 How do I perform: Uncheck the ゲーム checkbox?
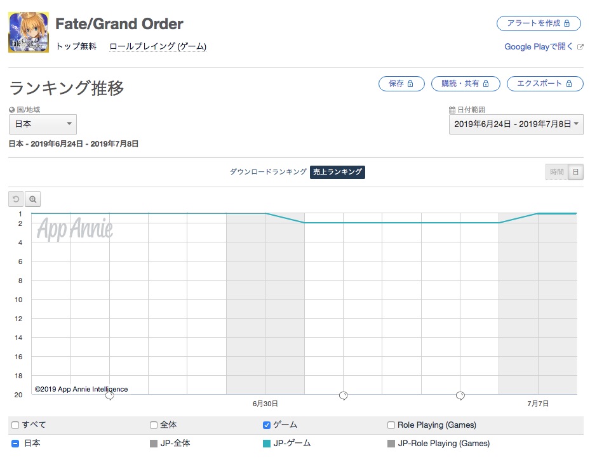[267, 425]
